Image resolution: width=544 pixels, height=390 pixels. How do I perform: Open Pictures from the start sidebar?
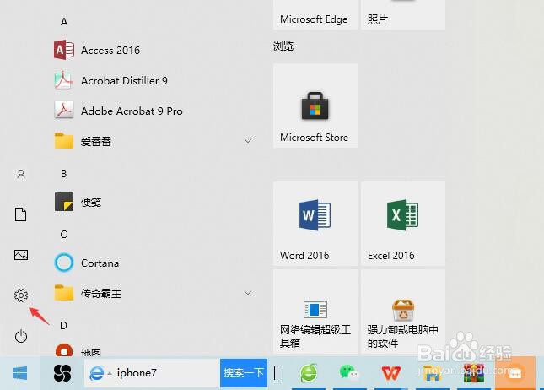(x=21, y=255)
